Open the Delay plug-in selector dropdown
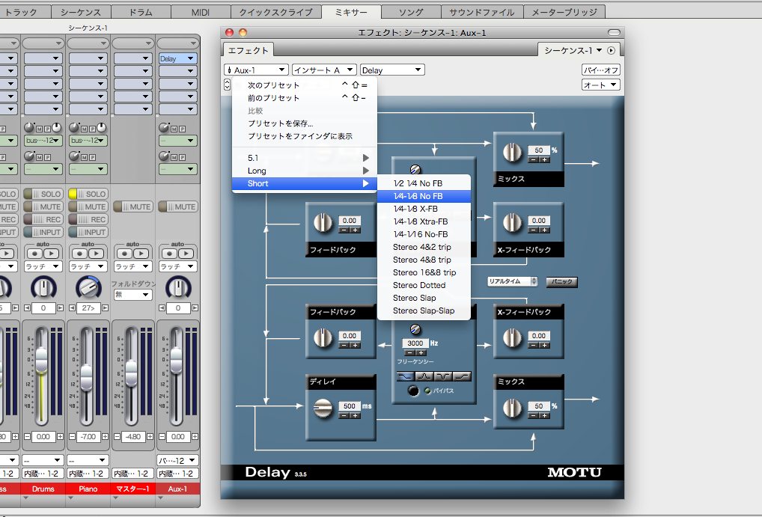Image resolution: width=762 pixels, height=517 pixels. 392,70
